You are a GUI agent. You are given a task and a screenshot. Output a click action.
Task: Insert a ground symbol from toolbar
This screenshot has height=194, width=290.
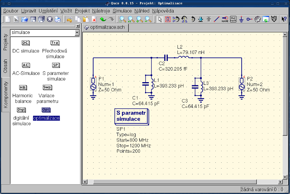coord(241,19)
